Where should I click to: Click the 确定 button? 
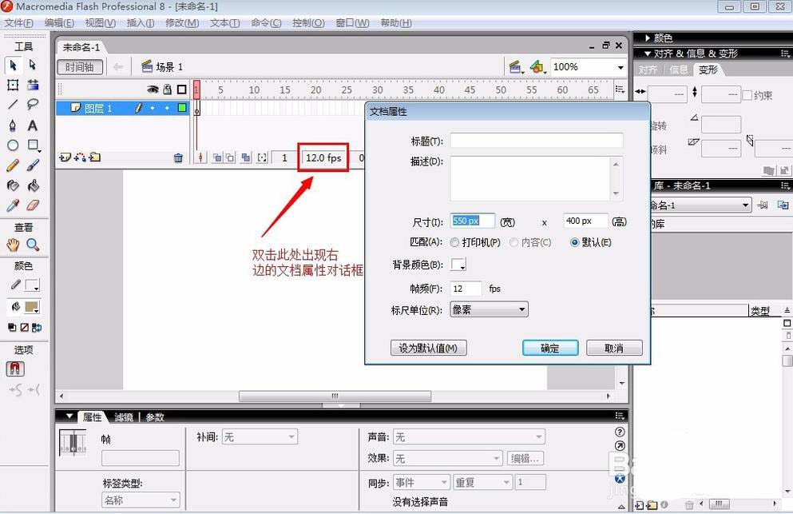point(550,348)
